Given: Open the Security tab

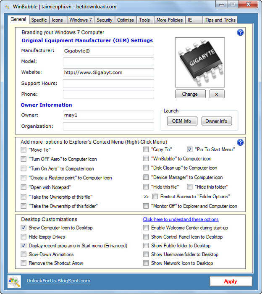Looking at the screenshot, I should click(x=104, y=20).
